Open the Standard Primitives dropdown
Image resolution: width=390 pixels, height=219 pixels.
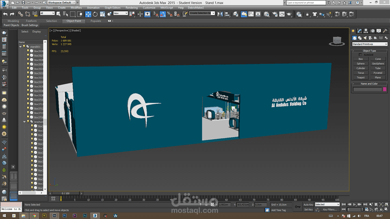coord(369,44)
